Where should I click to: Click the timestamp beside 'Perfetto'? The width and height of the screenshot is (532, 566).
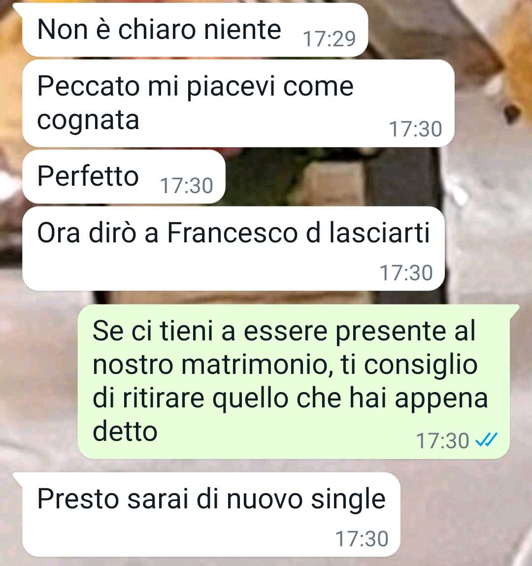186,186
